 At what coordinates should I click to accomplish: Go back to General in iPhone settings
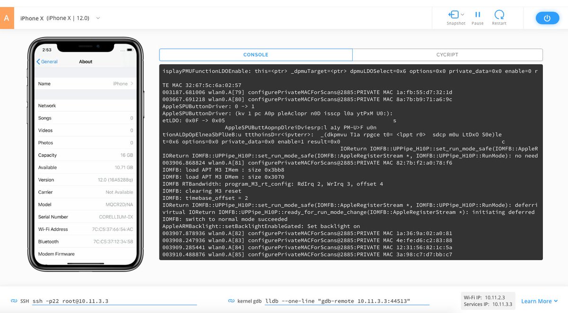tap(47, 61)
